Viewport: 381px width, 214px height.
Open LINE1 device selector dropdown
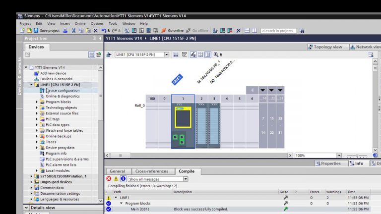pyautogui.click(x=167, y=54)
